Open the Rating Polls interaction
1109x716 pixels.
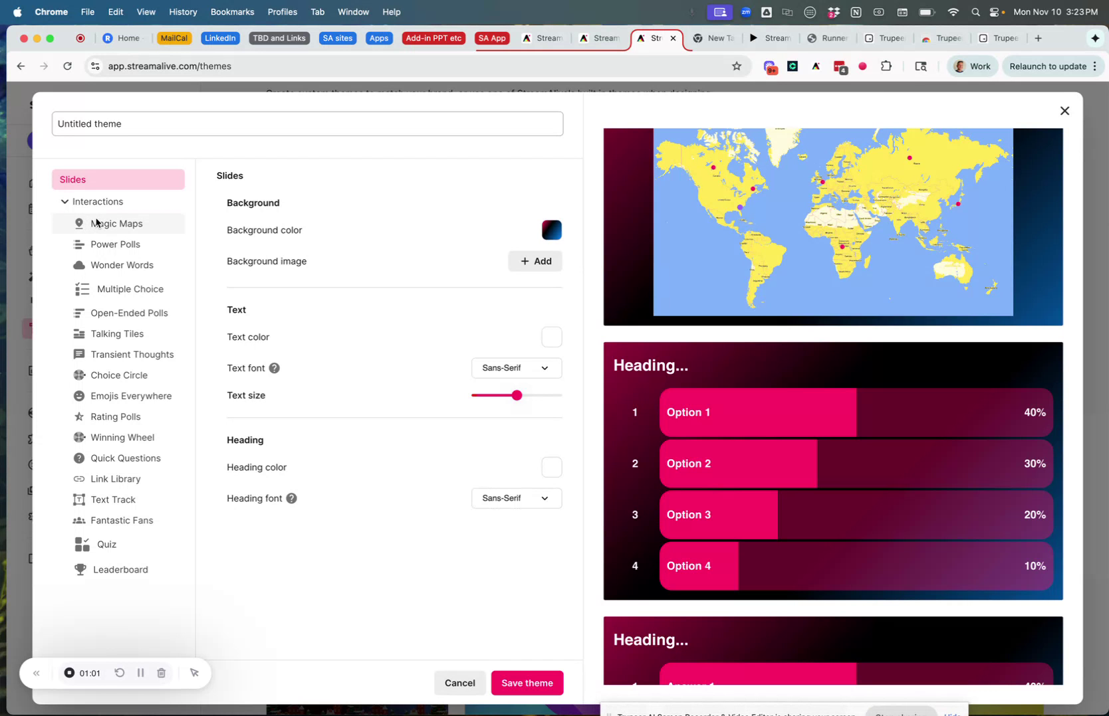(x=116, y=416)
